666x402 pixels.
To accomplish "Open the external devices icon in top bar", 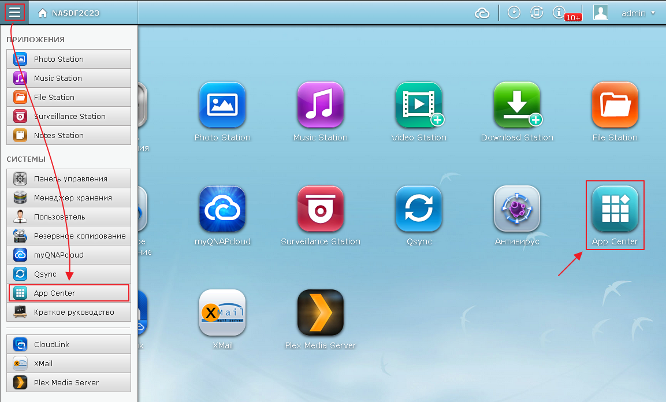I will click(537, 13).
